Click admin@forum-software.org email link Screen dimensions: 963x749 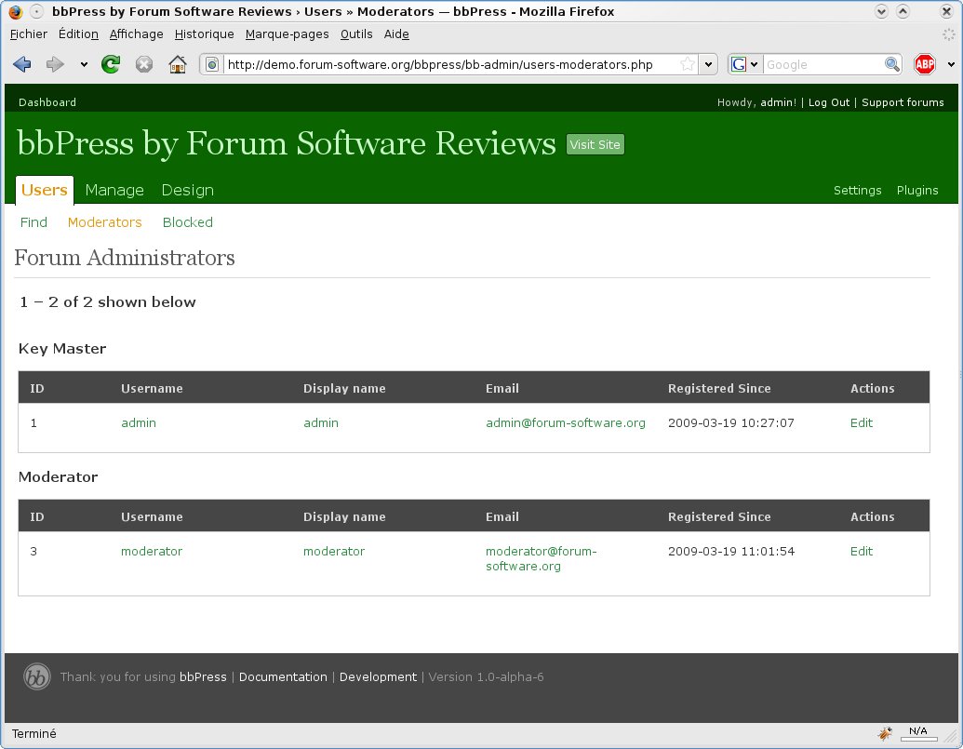565,423
